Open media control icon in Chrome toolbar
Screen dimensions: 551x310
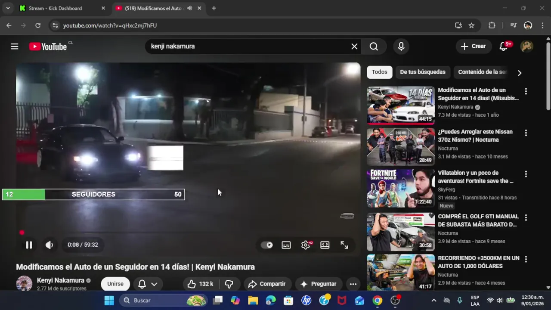click(x=513, y=25)
